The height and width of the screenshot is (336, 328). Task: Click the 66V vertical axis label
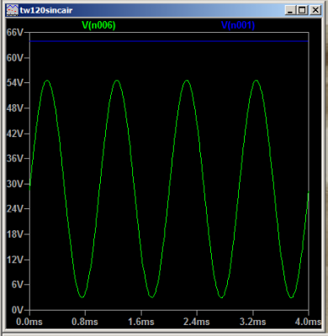(15, 33)
